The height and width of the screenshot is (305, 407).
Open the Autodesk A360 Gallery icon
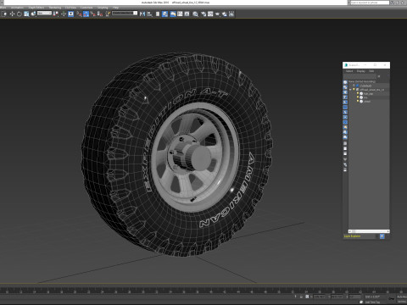[231, 14]
